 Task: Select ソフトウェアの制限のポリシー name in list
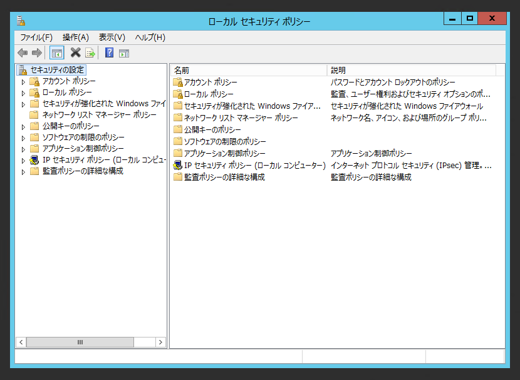click(x=225, y=141)
